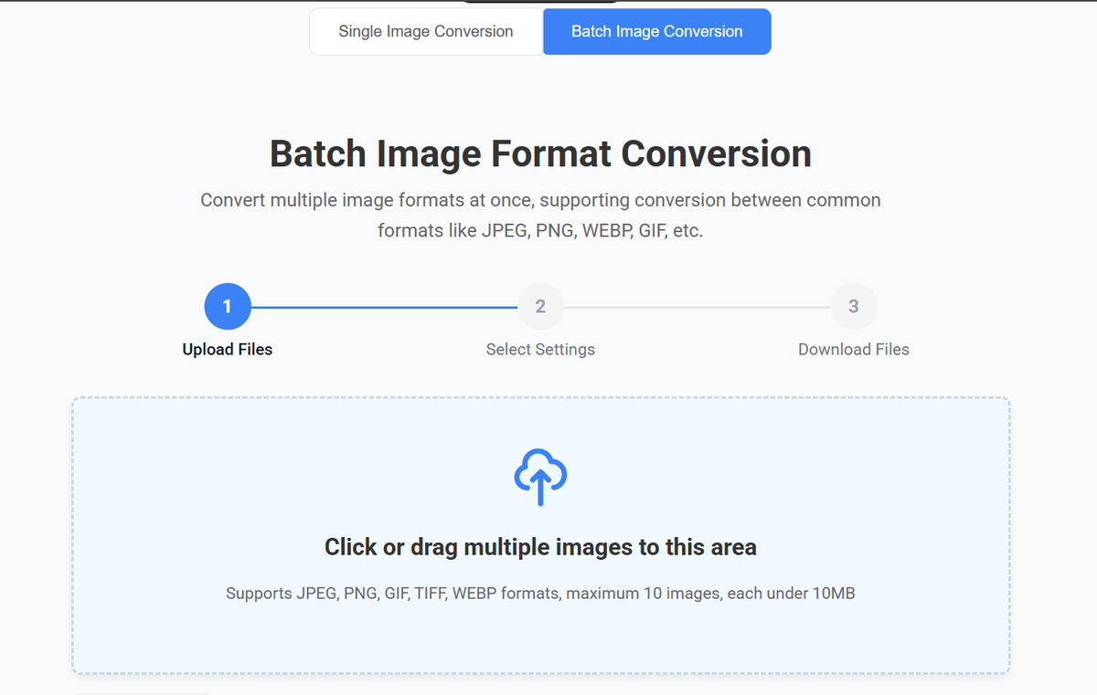Select the grey Select Settings step circle
The height and width of the screenshot is (695, 1097).
540,306
